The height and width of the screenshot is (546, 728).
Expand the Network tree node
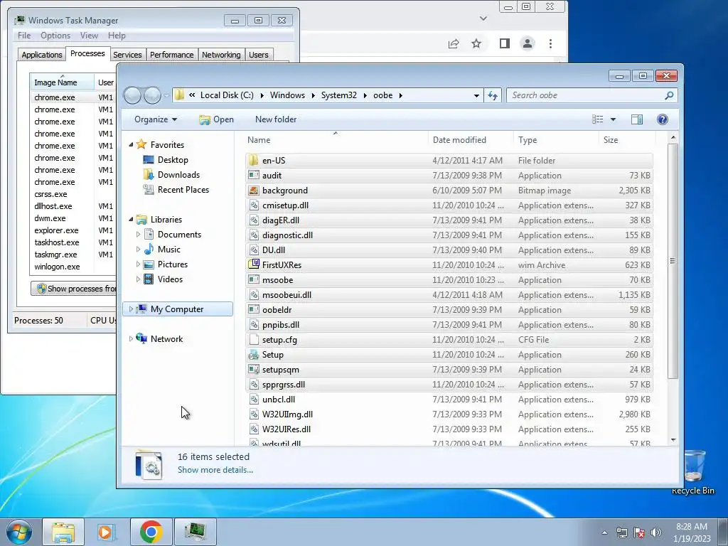point(131,339)
